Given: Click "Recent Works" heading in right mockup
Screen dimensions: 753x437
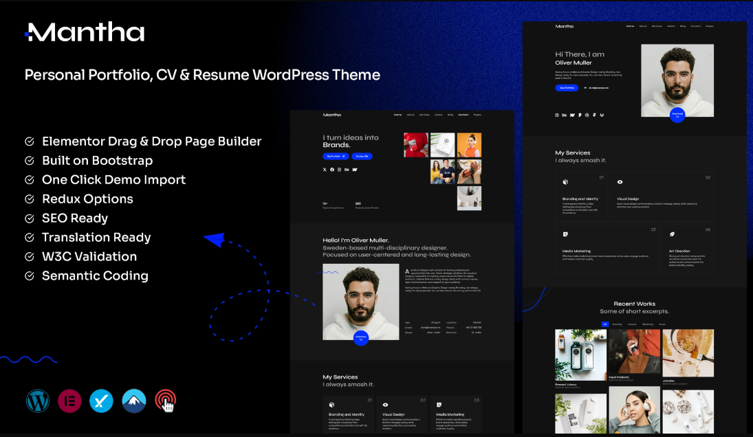Looking at the screenshot, I should (635, 304).
